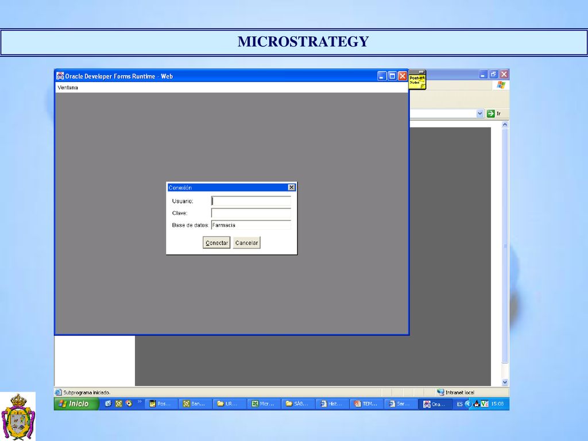Switch to Hist... taskbar item
Viewport: 588px width, 441px height.
pyautogui.click(x=331, y=404)
